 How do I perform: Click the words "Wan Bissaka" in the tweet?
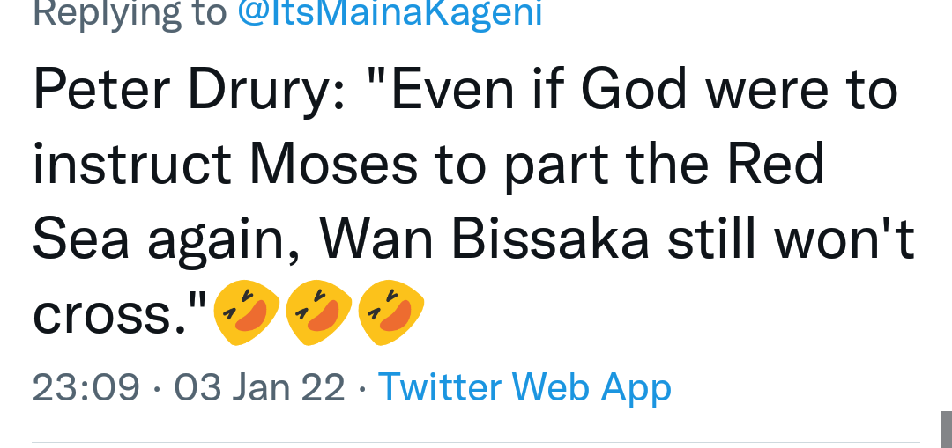485,239
